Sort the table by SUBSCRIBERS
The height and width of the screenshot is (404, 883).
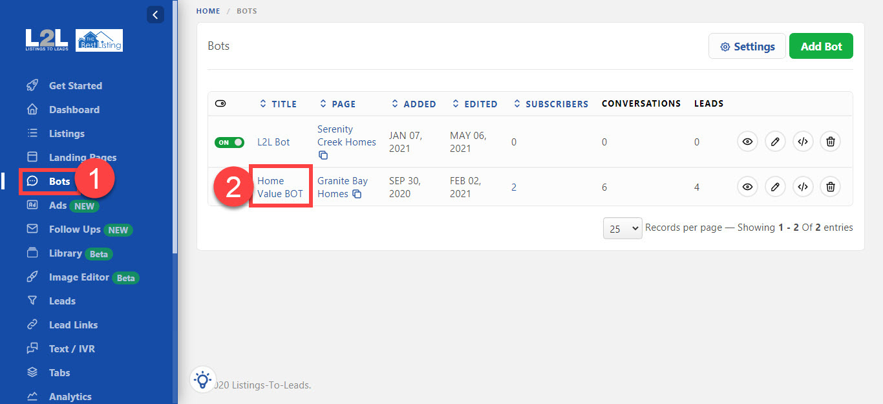[551, 103]
